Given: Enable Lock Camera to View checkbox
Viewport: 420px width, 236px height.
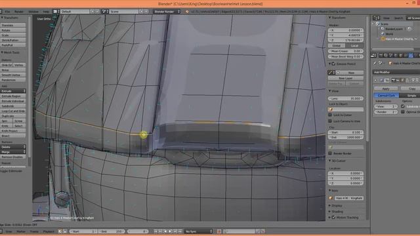Looking at the screenshot, I should [x=330, y=121].
